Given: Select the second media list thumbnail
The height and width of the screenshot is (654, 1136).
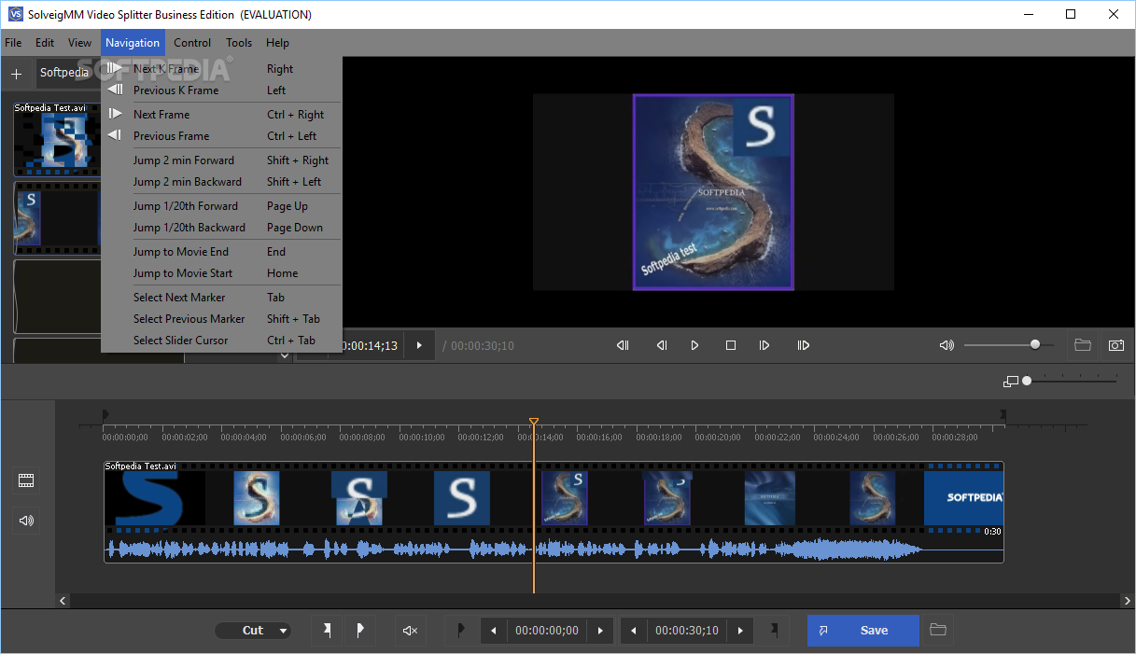Looking at the screenshot, I should 56,218.
